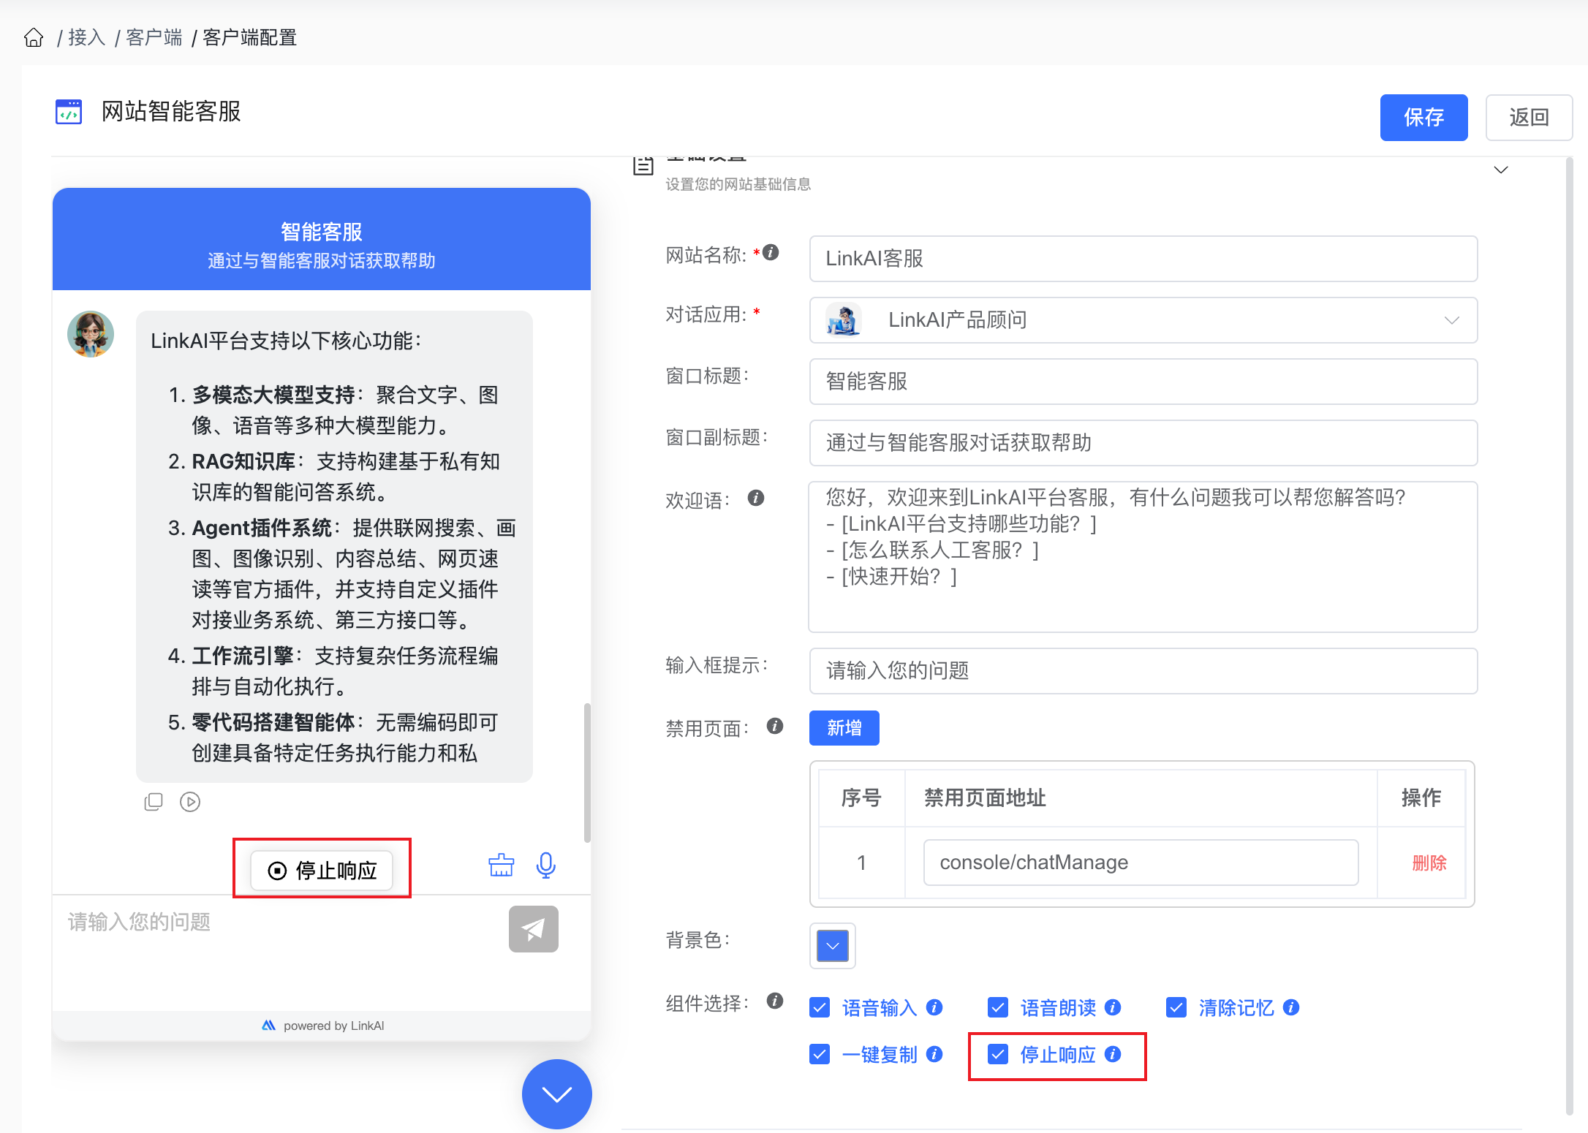Click the 一键复制 info icon
The height and width of the screenshot is (1133, 1588).
point(934,1054)
